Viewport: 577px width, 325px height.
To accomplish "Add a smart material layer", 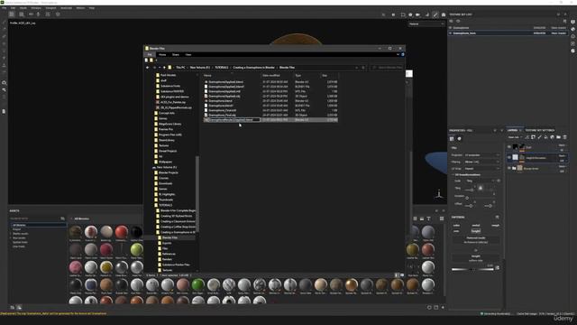I will [x=552, y=137].
